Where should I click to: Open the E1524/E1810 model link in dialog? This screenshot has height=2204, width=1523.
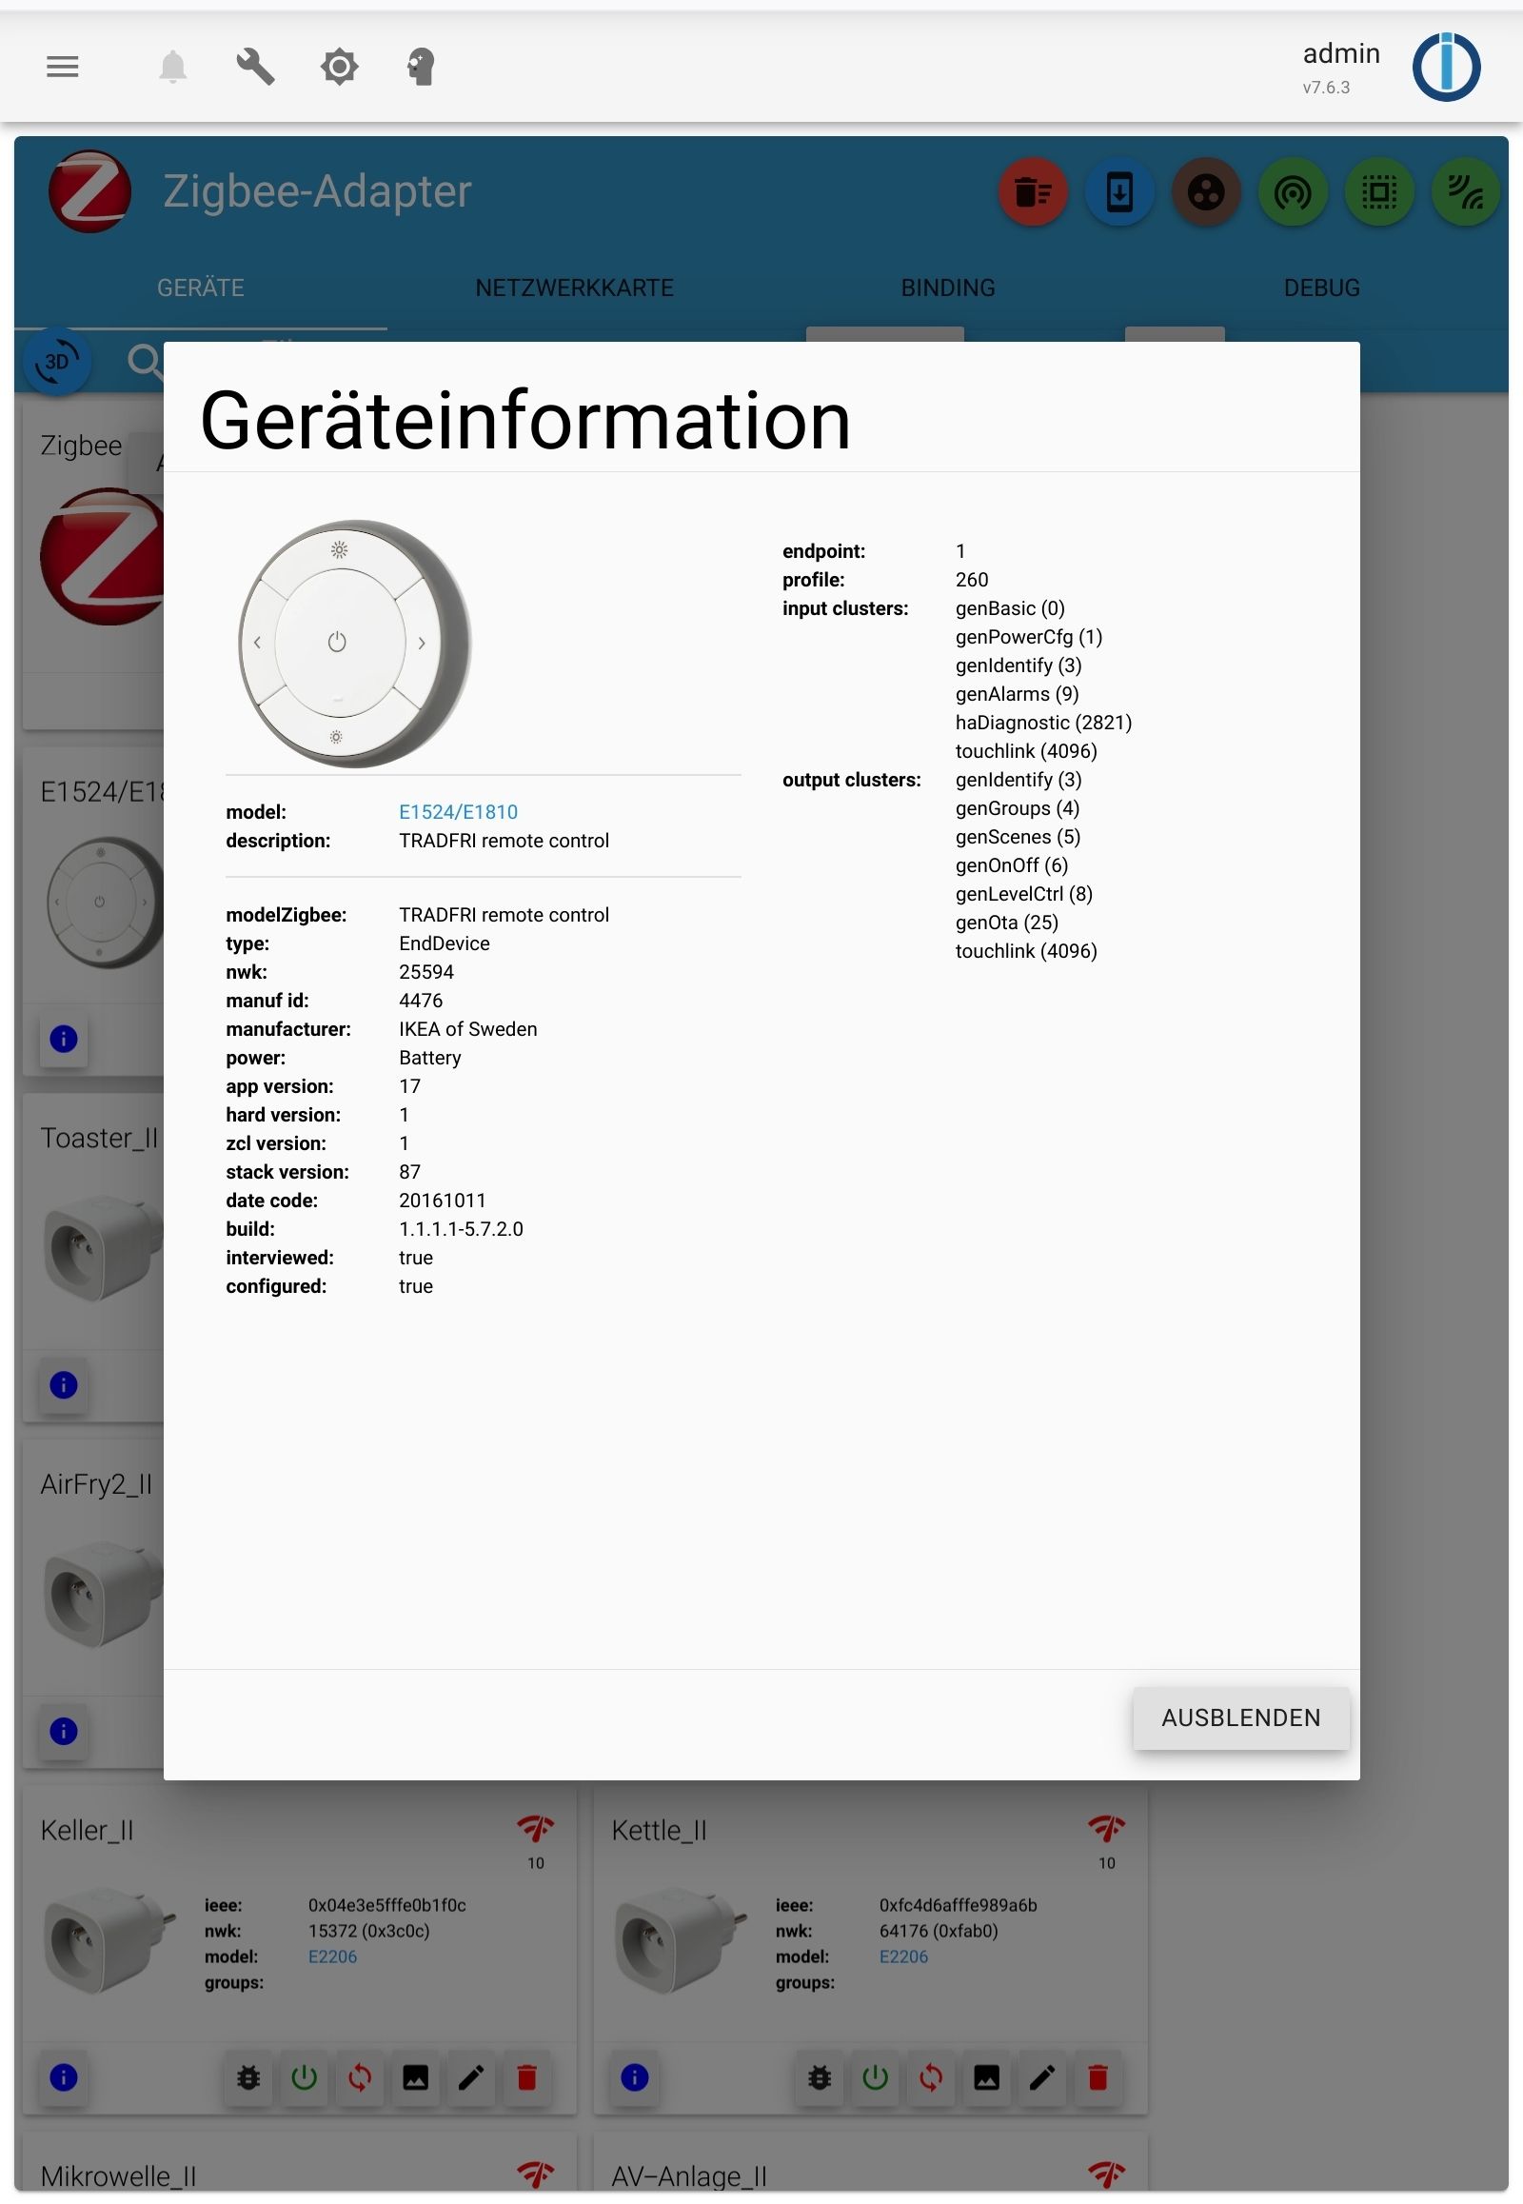(x=458, y=812)
